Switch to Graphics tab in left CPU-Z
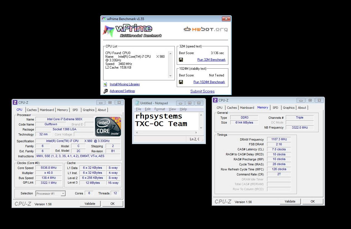The width and height of the screenshot is (351, 229). (89, 110)
